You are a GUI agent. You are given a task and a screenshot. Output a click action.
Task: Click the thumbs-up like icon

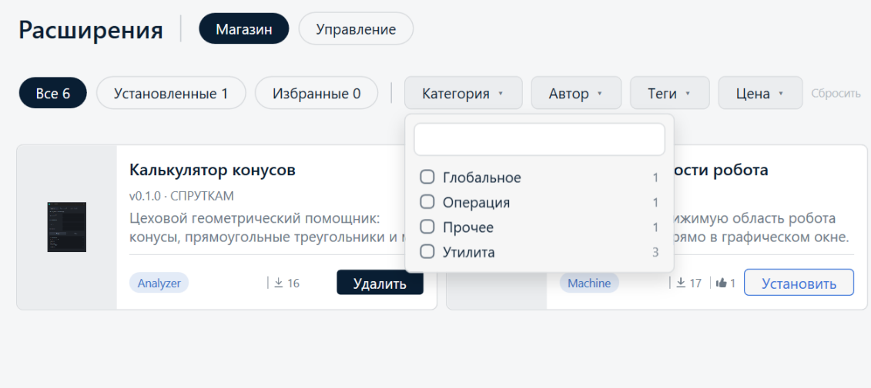pos(722,284)
